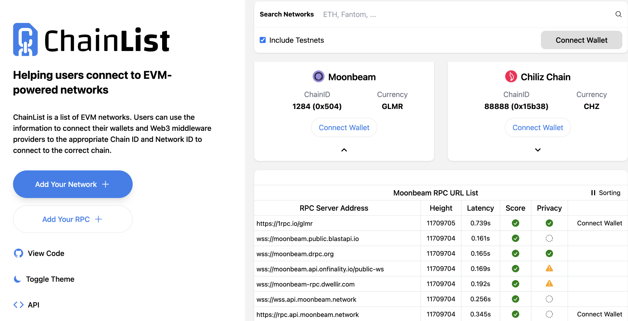Image resolution: width=628 pixels, height=321 pixels.
Task: Click the Sorting control
Action: tap(605, 193)
